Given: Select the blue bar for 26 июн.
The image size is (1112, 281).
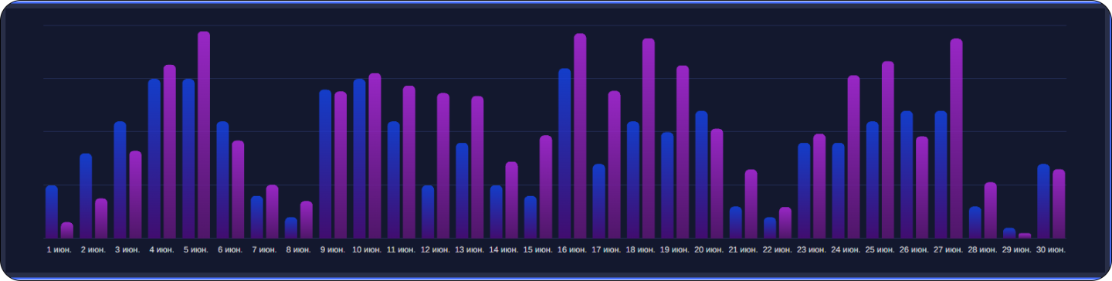Looking at the screenshot, I should click(x=907, y=174).
